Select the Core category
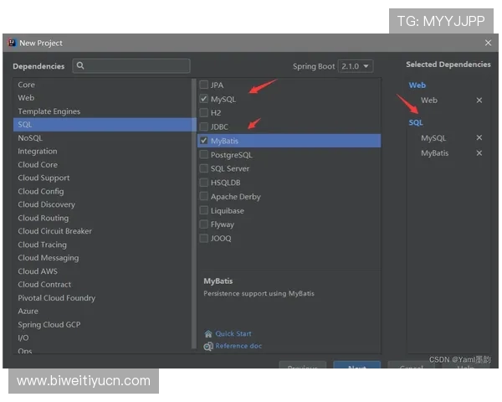The height and width of the screenshot is (402, 502). (102, 85)
